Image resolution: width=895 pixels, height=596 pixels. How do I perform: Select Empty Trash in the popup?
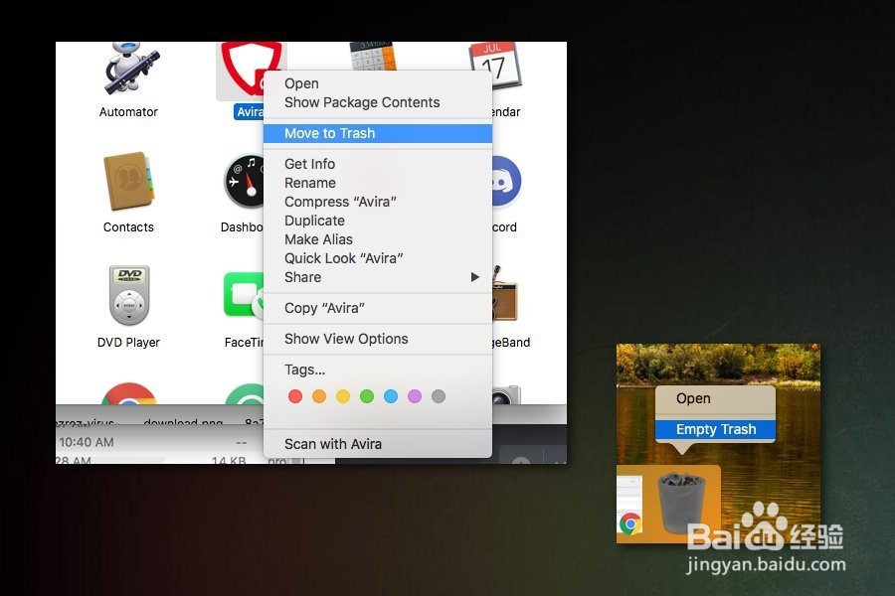715,429
